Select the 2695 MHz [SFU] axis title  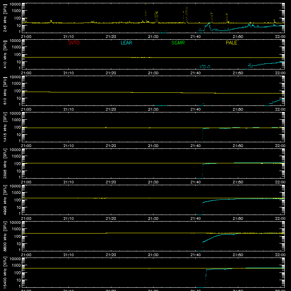point(5,163)
